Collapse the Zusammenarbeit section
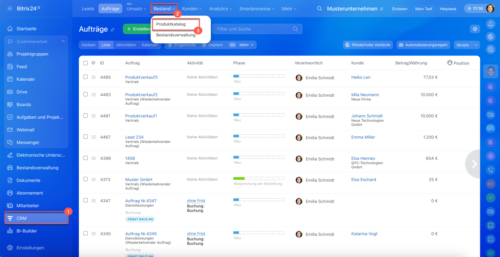 tap(63, 41)
